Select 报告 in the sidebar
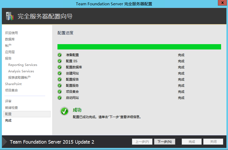 (8, 58)
